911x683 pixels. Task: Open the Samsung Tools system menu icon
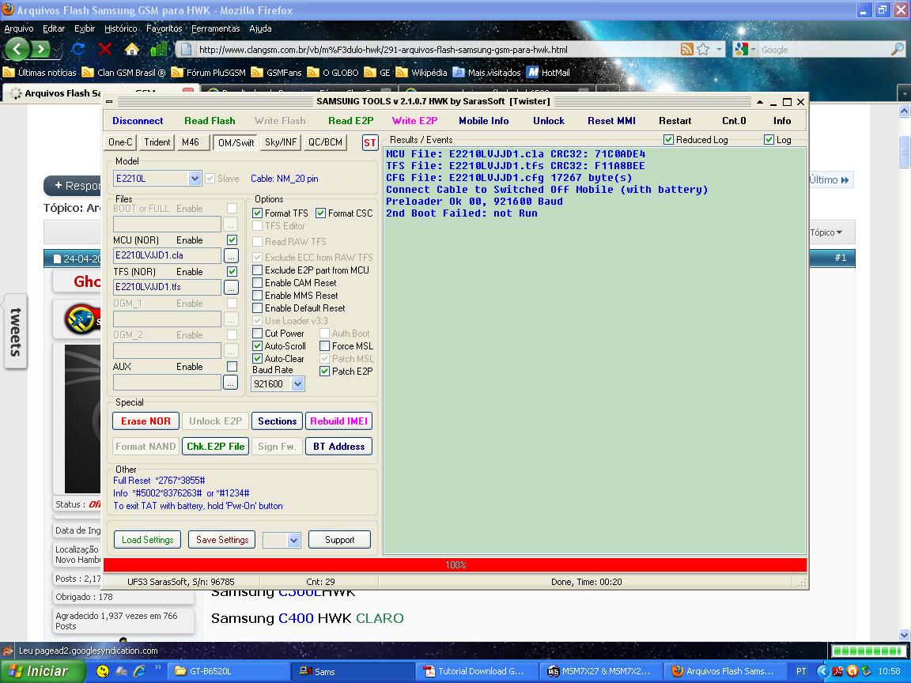(109, 102)
